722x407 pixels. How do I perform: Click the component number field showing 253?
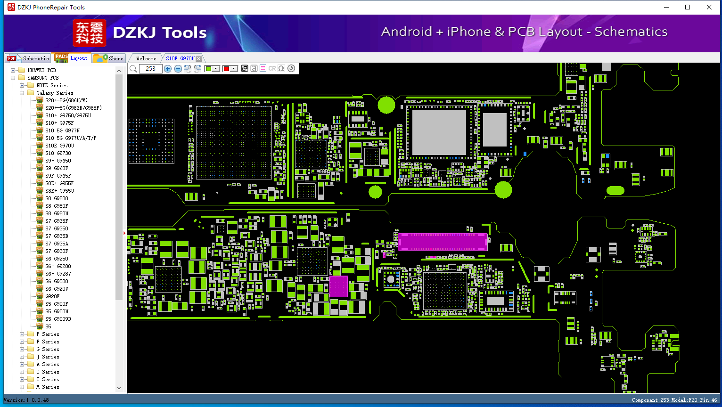click(151, 69)
